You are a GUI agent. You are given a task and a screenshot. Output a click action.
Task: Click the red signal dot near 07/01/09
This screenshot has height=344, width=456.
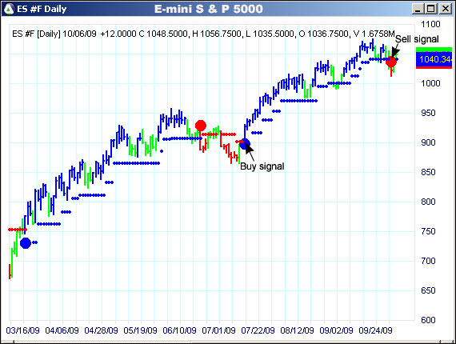[x=201, y=126]
